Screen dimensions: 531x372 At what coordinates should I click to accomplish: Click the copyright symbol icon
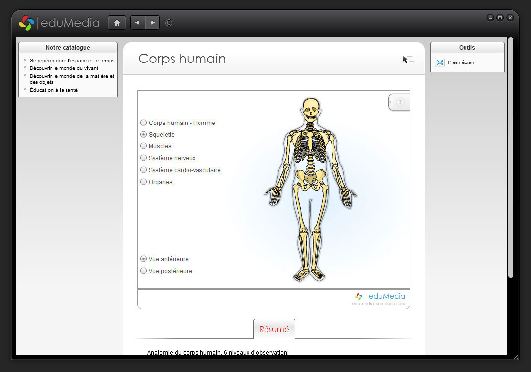click(x=169, y=23)
